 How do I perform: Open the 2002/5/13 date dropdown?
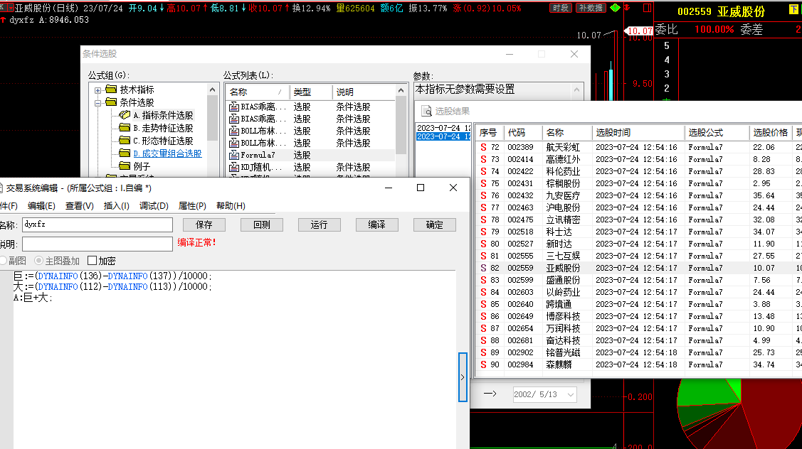click(570, 394)
